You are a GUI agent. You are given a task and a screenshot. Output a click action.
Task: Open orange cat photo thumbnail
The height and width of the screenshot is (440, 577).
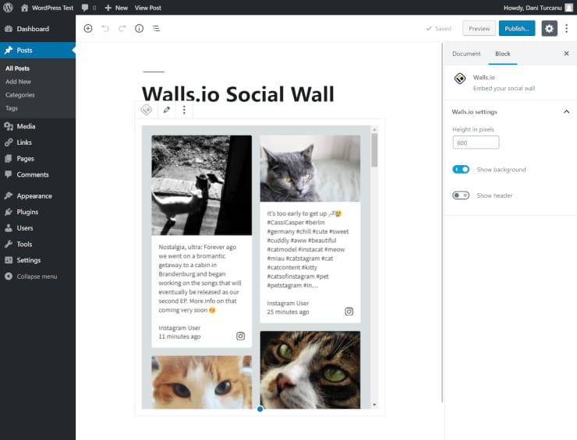202,382
